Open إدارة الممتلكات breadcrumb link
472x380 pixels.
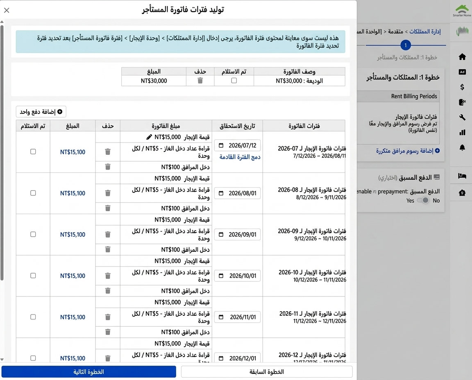[x=425, y=31]
